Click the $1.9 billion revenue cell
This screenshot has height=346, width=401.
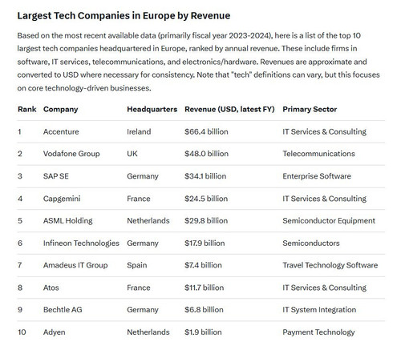click(203, 332)
